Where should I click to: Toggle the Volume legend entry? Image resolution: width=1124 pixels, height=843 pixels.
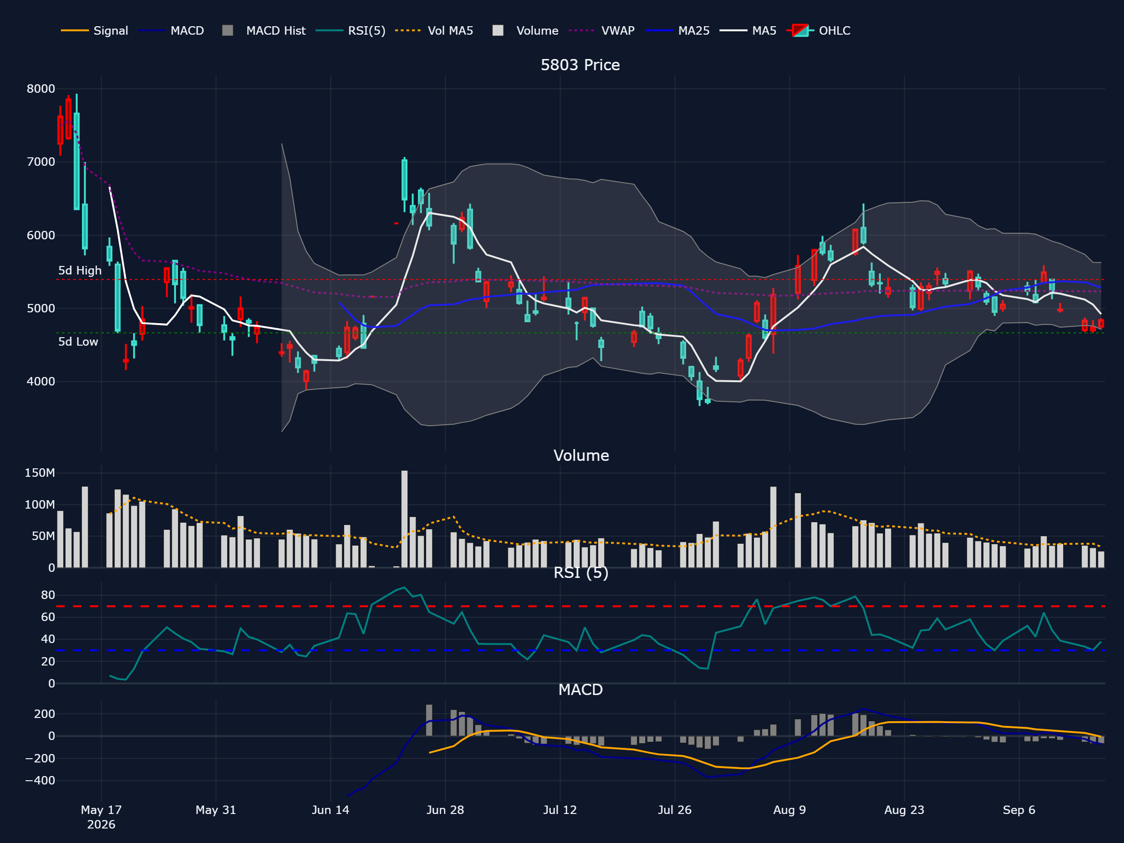pos(525,30)
